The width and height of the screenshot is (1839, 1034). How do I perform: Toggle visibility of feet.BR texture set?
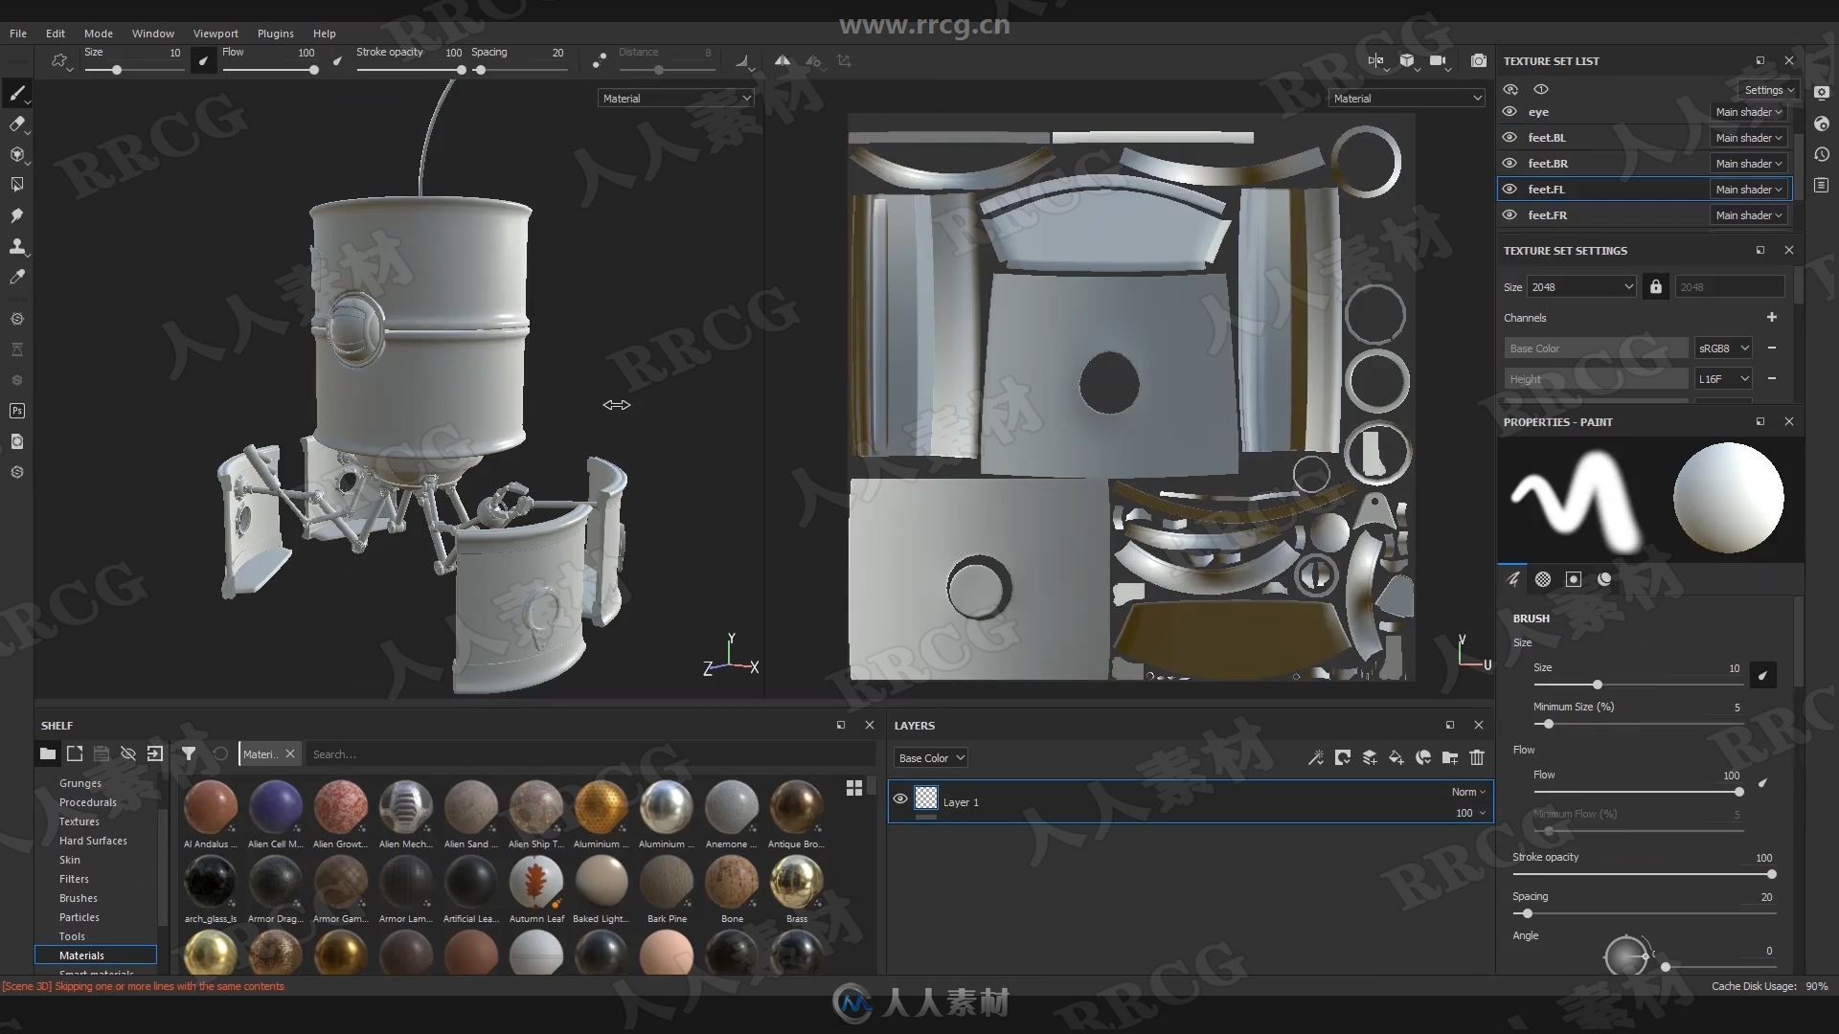point(1510,162)
